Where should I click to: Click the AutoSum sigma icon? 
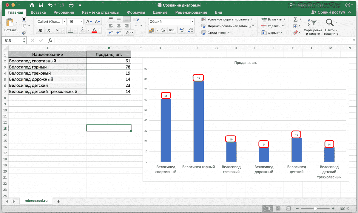point(295,19)
